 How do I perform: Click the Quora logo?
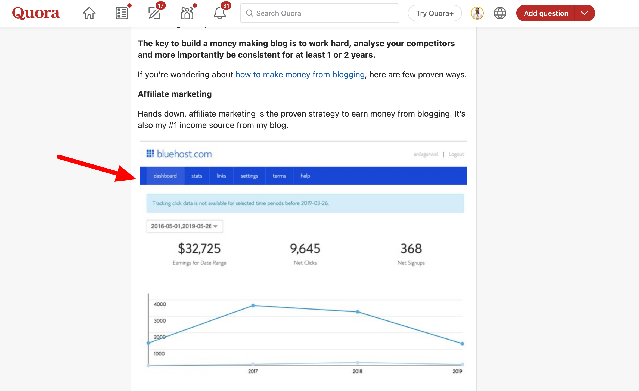[x=36, y=13]
